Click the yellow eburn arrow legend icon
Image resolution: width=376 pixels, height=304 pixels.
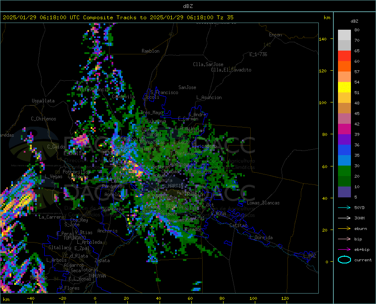point(344,229)
